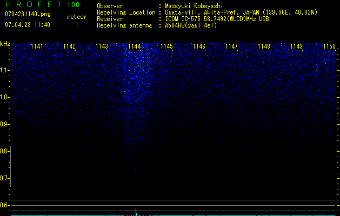Click the Receiver label

tap(110, 19)
